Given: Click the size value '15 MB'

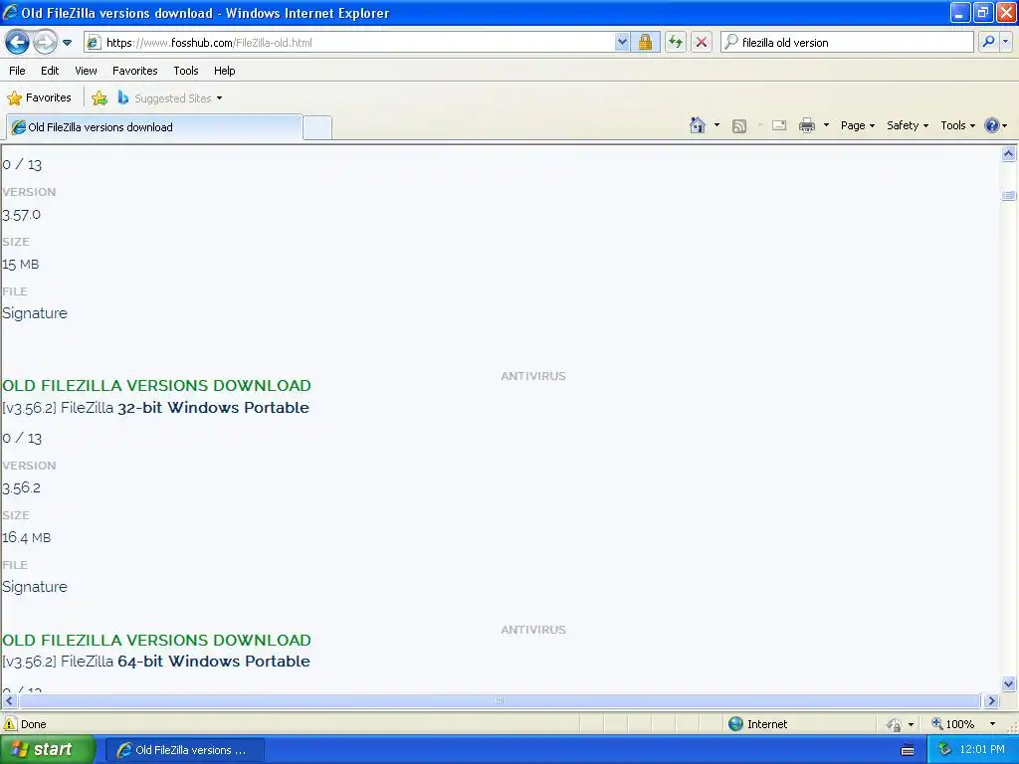Looking at the screenshot, I should click(x=20, y=264).
